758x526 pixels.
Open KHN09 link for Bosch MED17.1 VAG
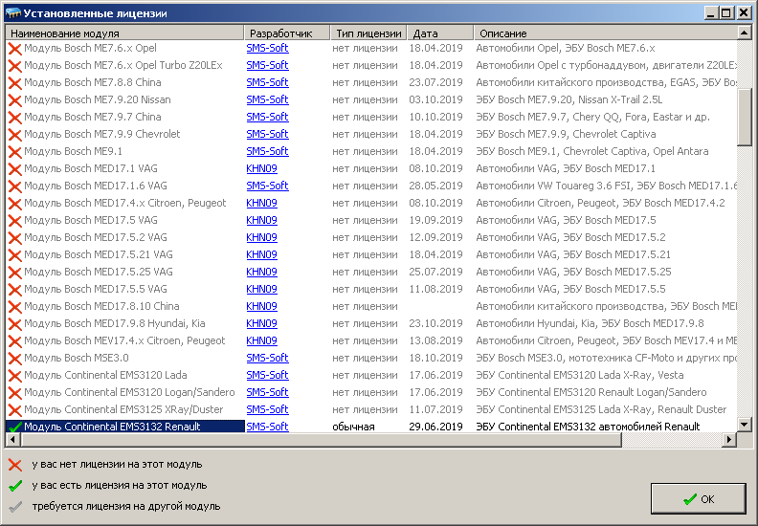click(261, 168)
